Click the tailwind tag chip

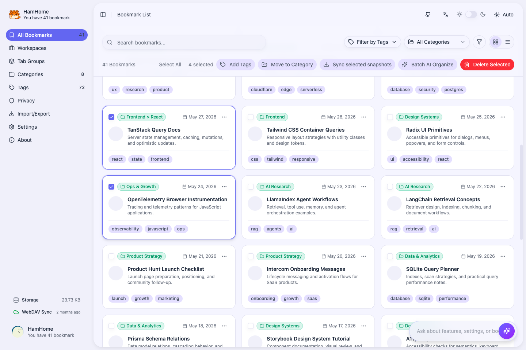275,159
